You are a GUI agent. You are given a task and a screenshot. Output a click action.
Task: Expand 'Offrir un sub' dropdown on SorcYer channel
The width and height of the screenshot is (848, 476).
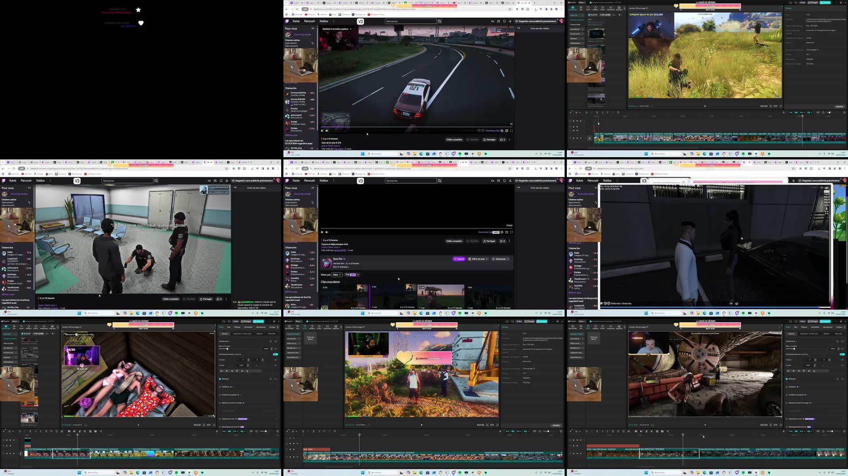tap(478, 259)
